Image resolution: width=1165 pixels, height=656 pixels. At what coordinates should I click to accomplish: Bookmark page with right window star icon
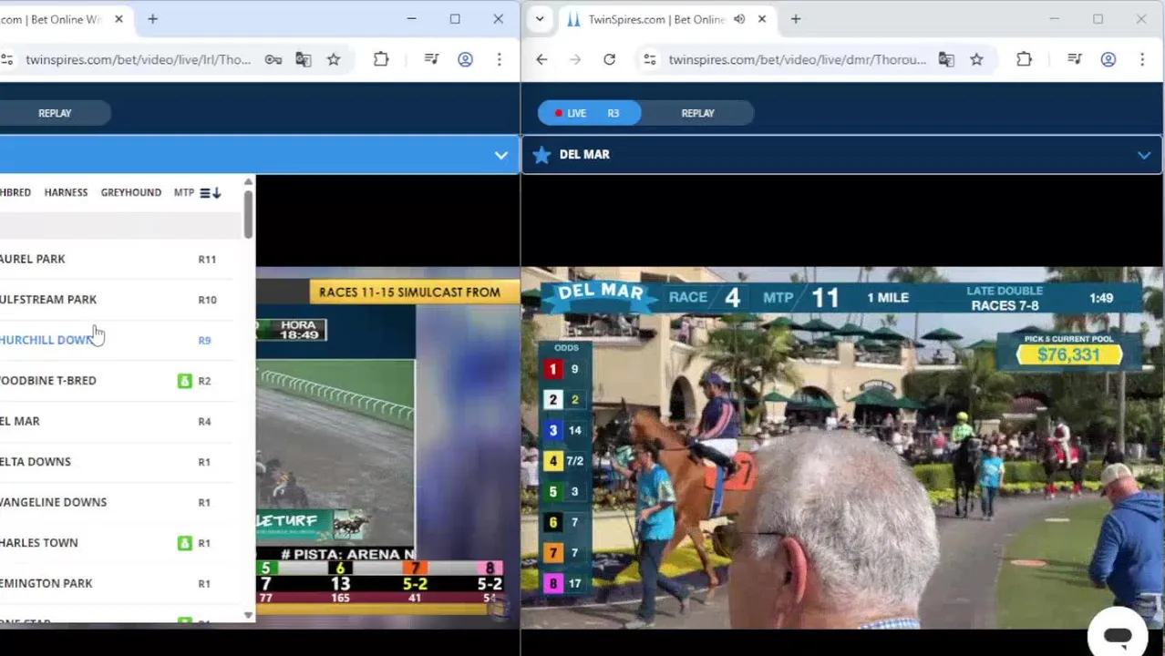[x=976, y=59]
